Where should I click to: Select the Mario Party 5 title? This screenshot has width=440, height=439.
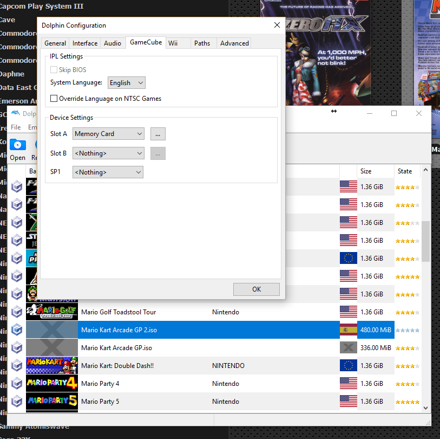(100, 402)
